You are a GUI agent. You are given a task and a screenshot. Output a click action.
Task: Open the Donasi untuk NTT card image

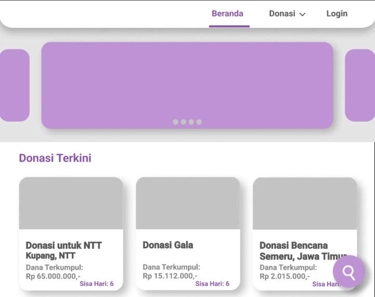[71, 203]
